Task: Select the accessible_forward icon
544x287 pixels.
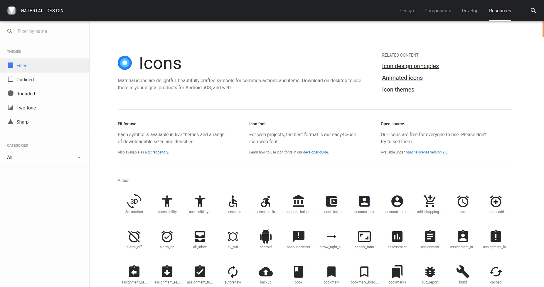Action: (266, 202)
